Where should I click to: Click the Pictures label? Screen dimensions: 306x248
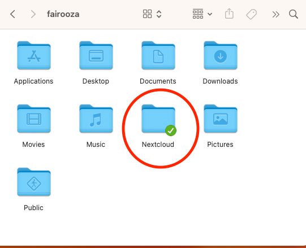(220, 145)
